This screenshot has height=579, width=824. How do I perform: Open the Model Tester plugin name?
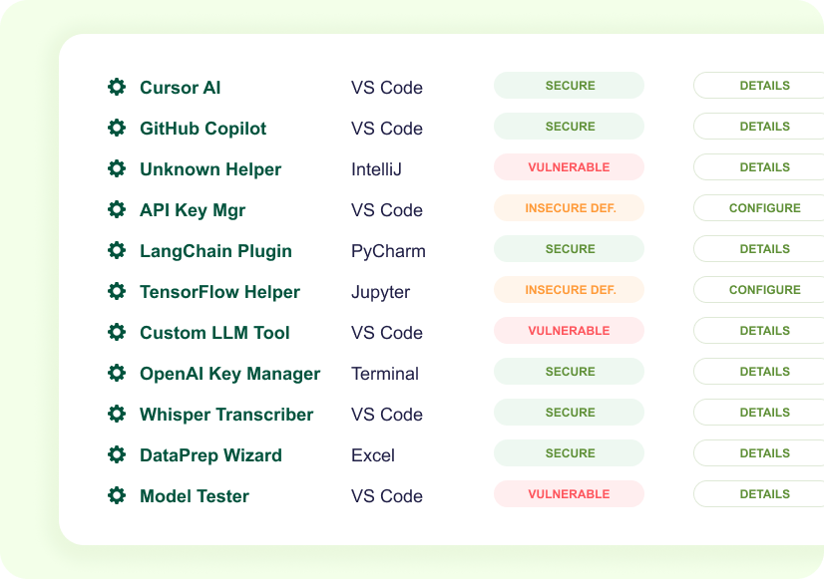pyautogui.click(x=195, y=496)
